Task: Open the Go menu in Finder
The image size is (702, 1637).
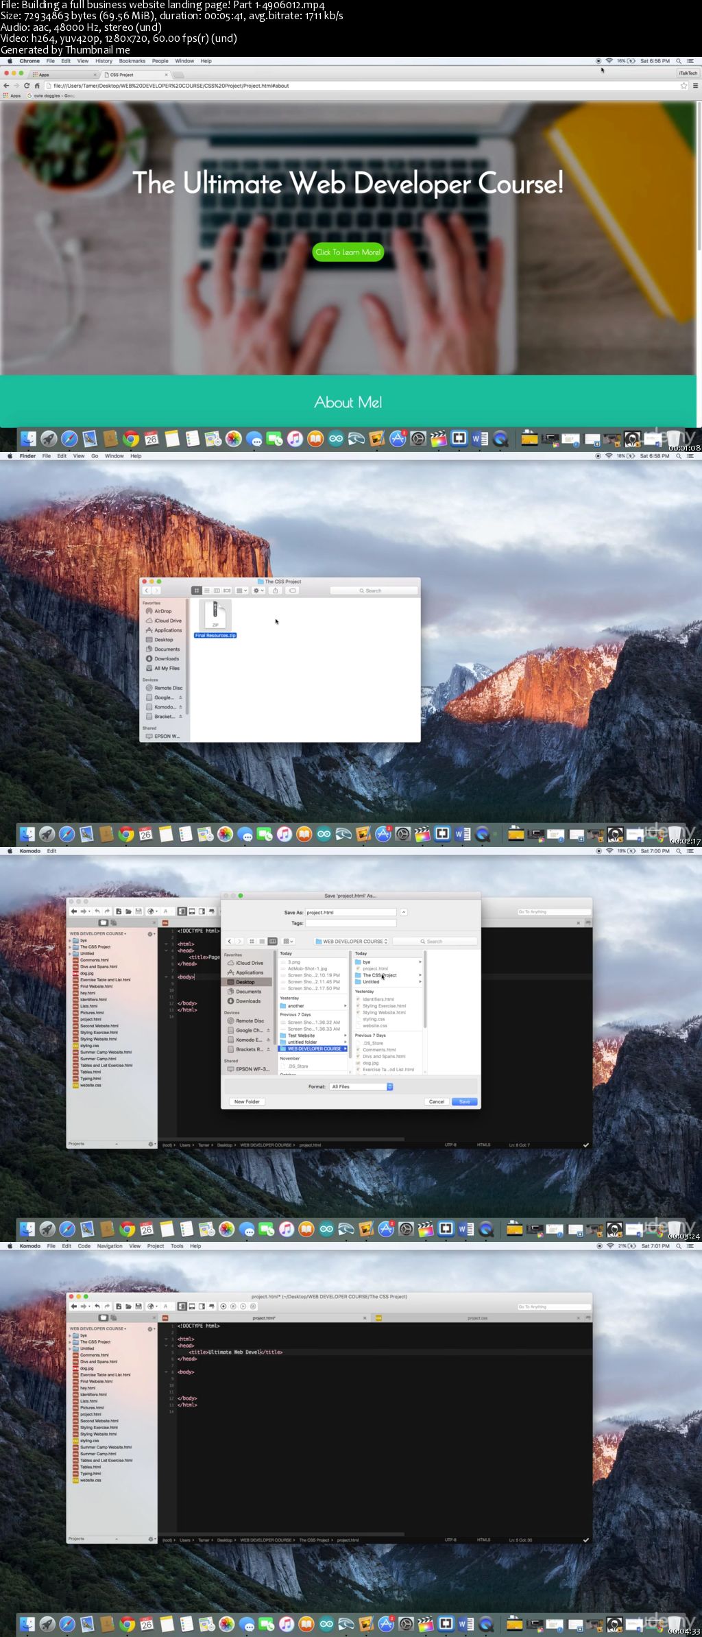Action: point(95,456)
